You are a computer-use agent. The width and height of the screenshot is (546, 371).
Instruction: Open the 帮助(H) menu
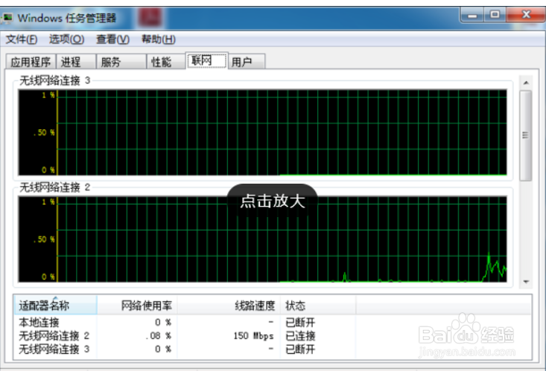coord(159,39)
